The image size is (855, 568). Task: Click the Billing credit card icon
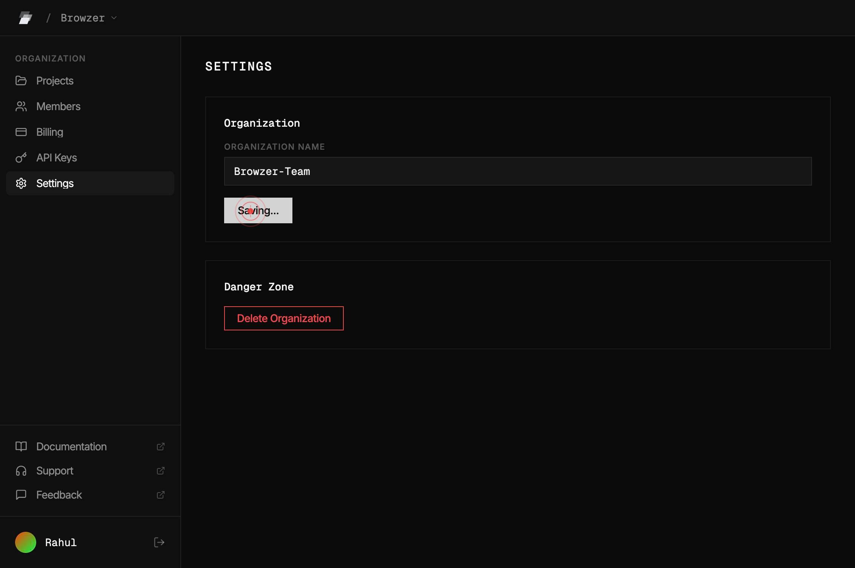[x=21, y=132]
